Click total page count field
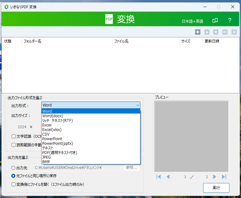This screenshot has height=198, width=241. tap(202, 177)
